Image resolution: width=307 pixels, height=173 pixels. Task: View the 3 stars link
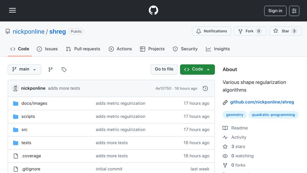click(x=238, y=146)
